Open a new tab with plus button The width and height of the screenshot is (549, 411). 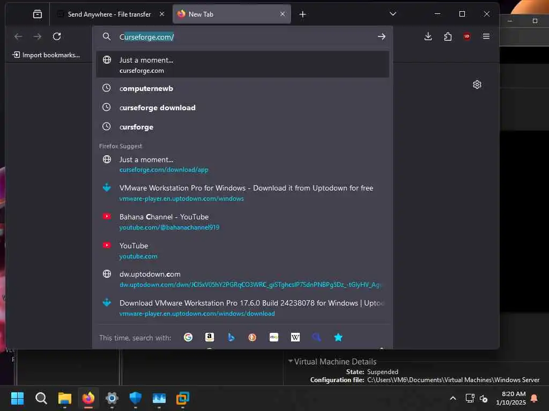point(303,14)
